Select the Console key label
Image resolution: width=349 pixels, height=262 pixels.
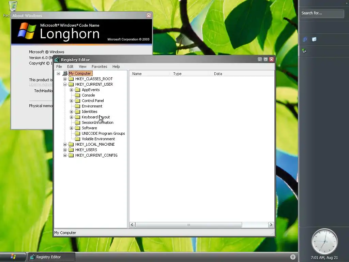coord(88,95)
